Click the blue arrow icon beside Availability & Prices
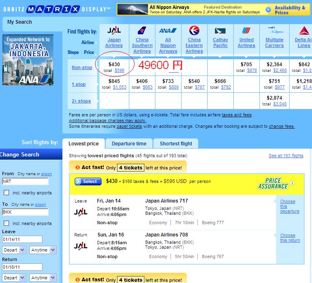The height and width of the screenshot is (283, 312). tap(268, 9)
